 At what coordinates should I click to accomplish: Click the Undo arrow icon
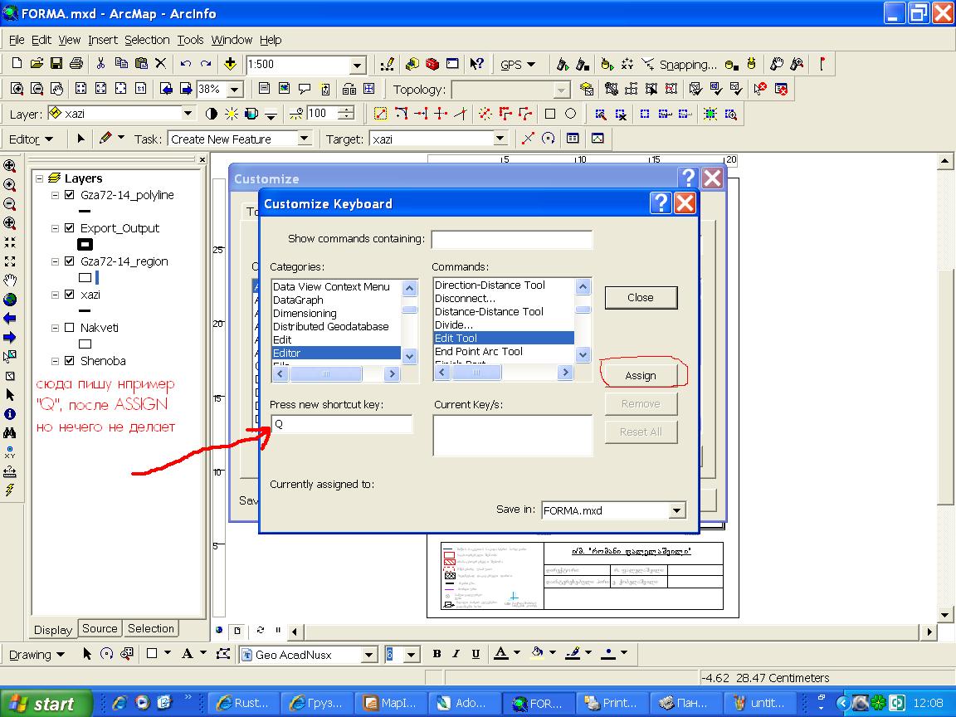coord(186,63)
